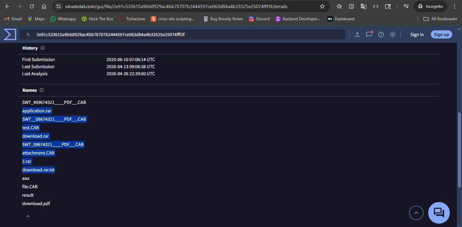Click the help question mark icon
Viewport: 462px width, 227px height.
[x=381, y=34]
